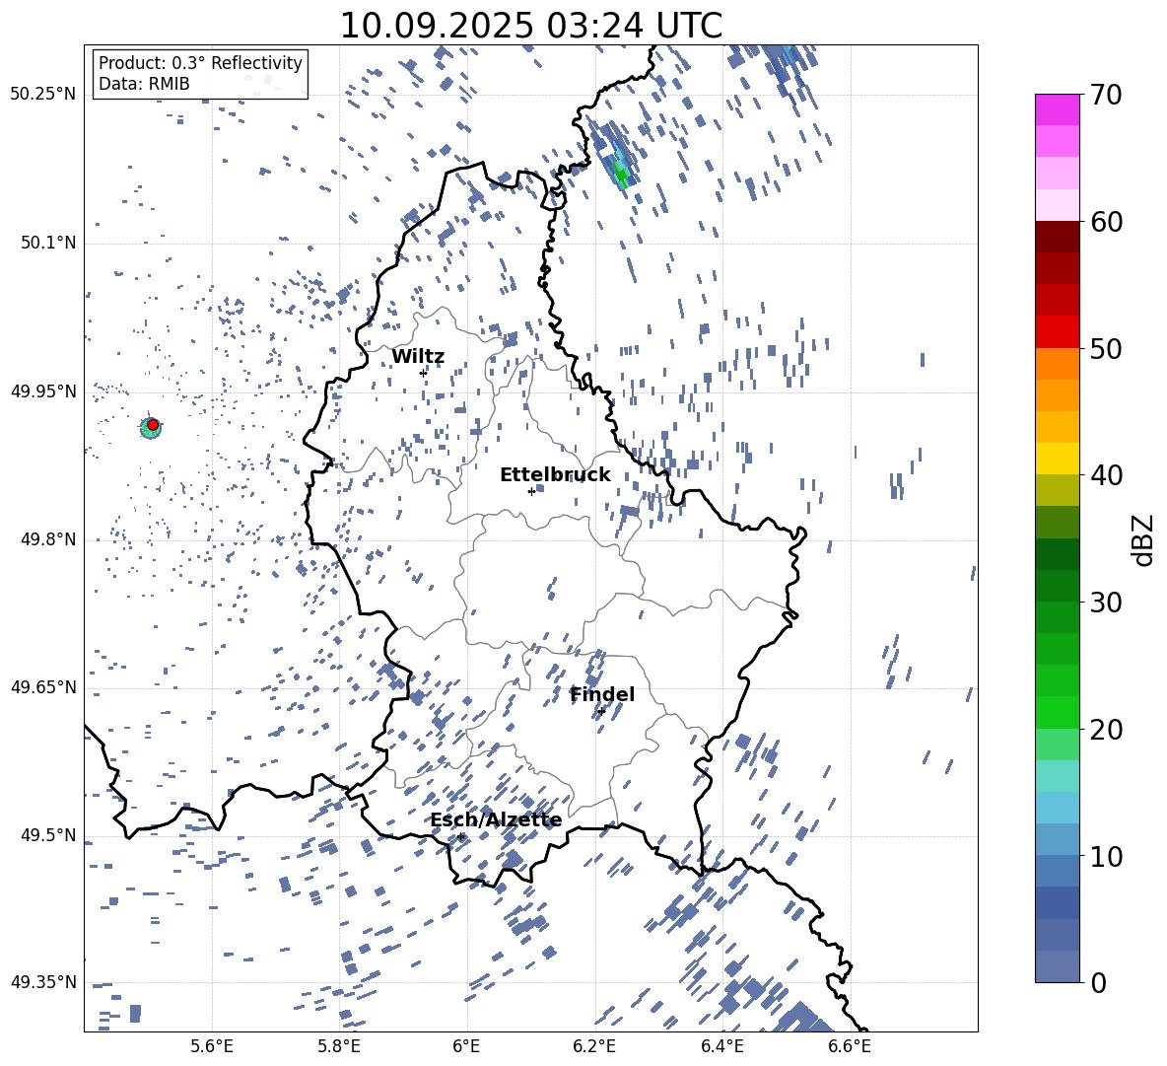Click the Esch/Alzette city label
This screenshot has width=1167, height=1066.
(497, 820)
